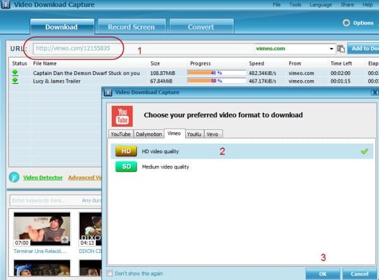Click the Lucy & James Trailer progress bar
This screenshot has width=379, height=280.
click(x=216, y=81)
